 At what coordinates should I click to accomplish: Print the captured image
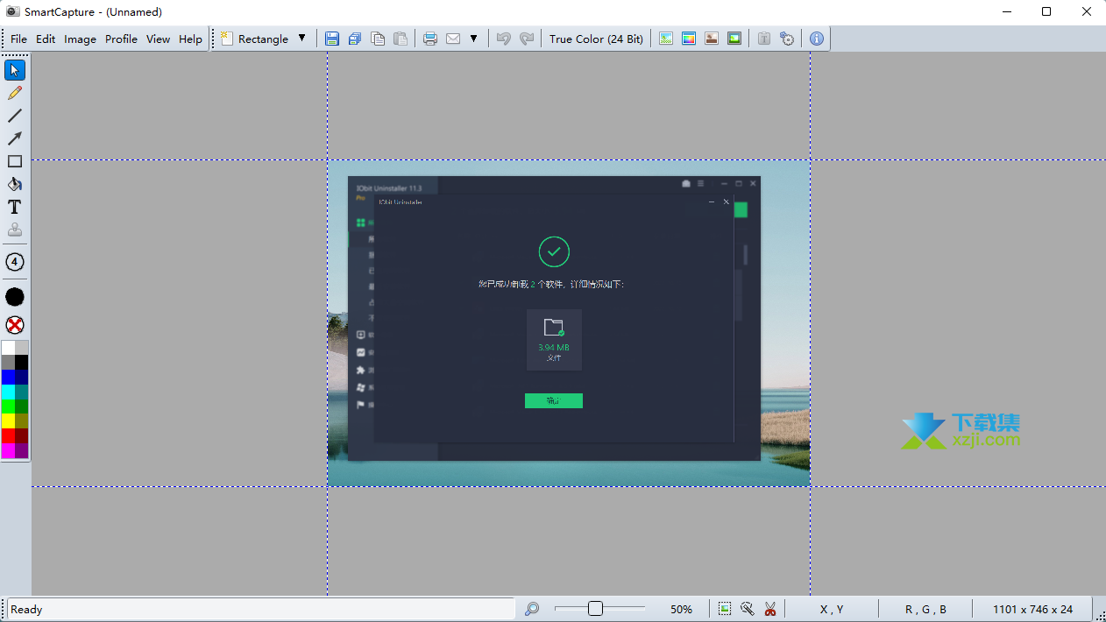pyautogui.click(x=430, y=39)
